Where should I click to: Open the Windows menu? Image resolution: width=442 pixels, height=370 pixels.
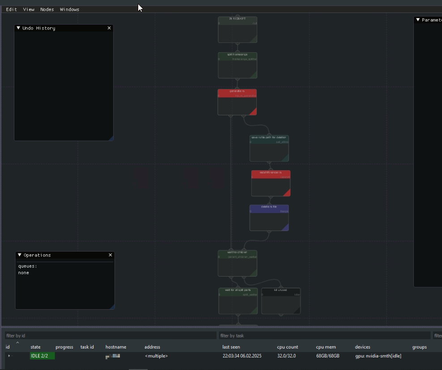click(69, 9)
